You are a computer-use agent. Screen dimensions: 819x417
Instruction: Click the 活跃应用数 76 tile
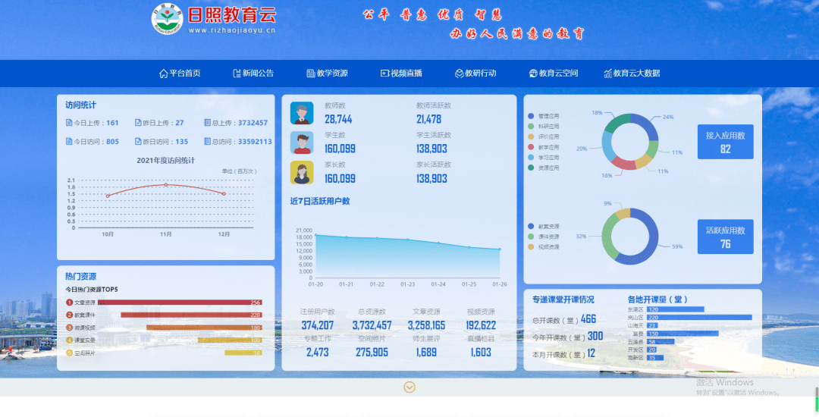[726, 237]
